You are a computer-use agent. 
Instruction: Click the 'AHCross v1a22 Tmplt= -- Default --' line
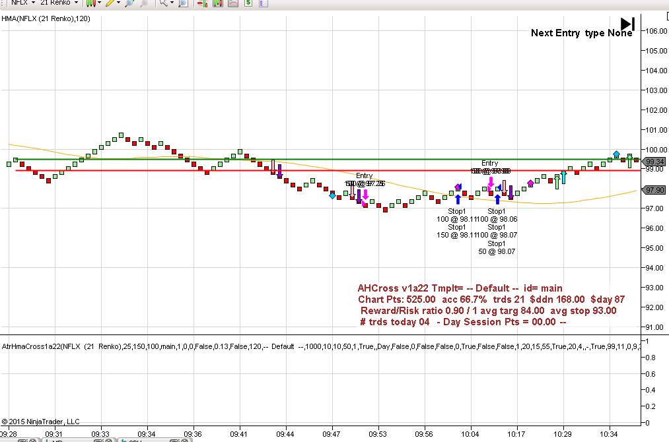tap(460, 288)
